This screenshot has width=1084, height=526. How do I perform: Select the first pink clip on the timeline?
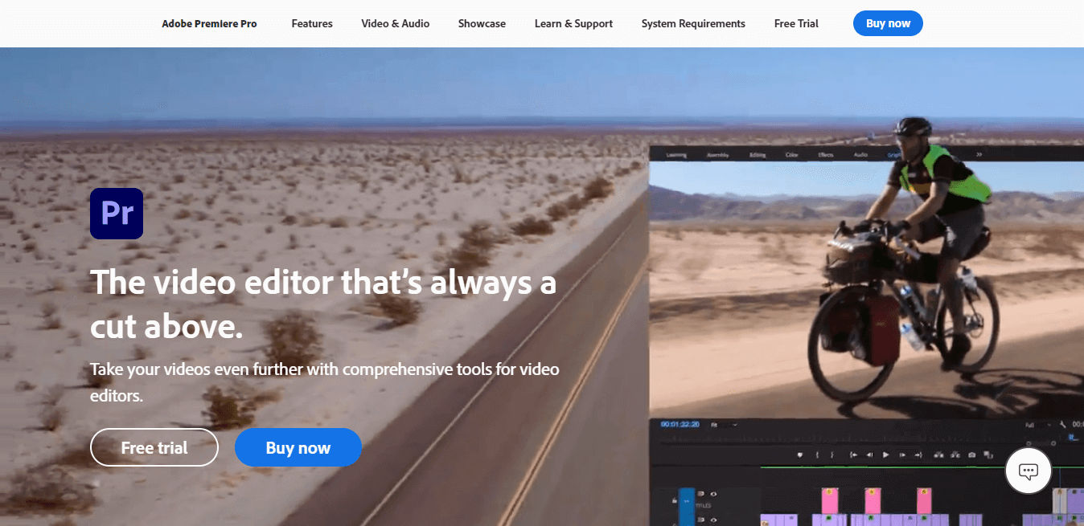tap(830, 499)
